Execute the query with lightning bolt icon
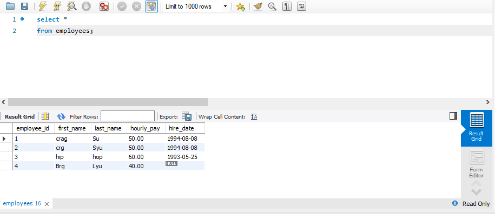495x214 pixels. tap(43, 6)
